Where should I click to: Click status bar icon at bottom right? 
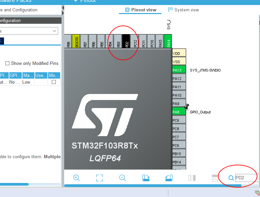(x=258, y=193)
